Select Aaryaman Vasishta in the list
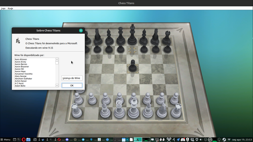The image size is (253, 142). point(24,74)
